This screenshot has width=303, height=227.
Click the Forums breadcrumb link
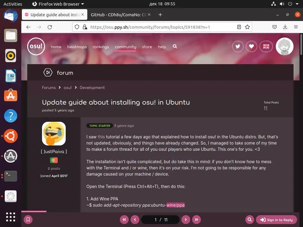click(49, 87)
